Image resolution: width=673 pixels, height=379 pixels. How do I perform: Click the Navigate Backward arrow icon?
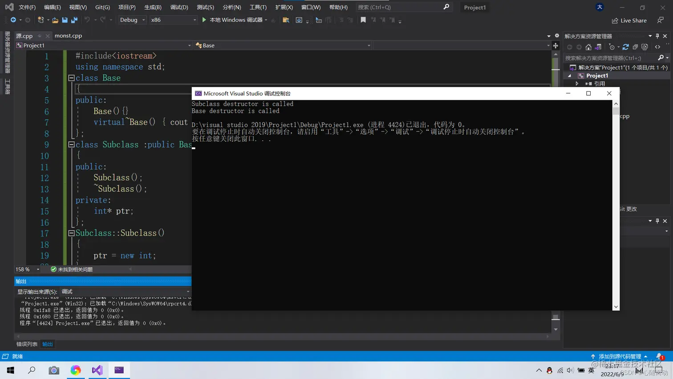coord(13,20)
